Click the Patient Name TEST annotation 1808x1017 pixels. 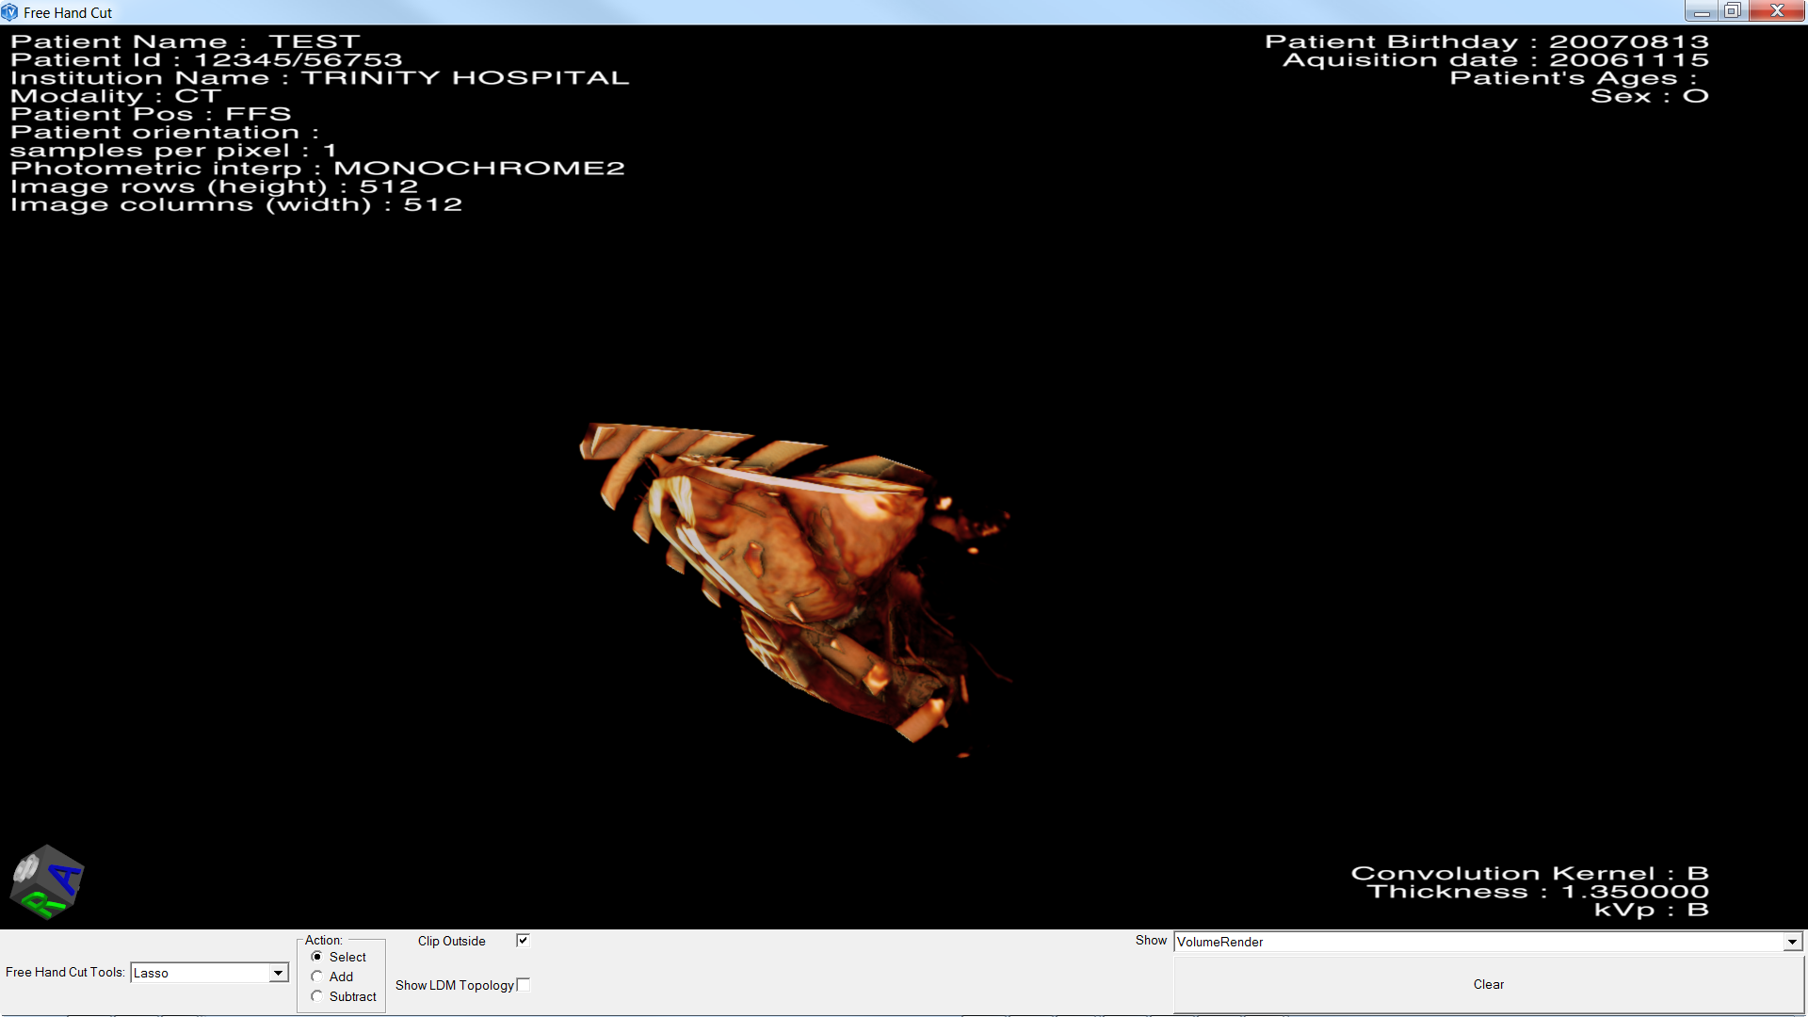click(186, 41)
